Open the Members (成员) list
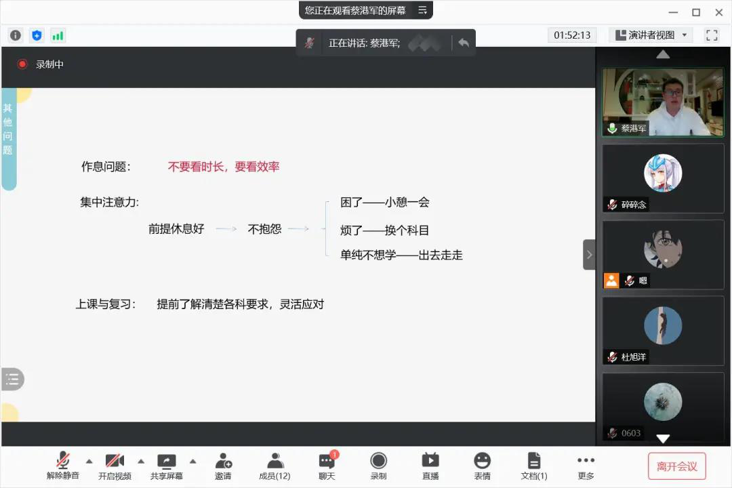This screenshot has height=488, width=732. [x=274, y=466]
